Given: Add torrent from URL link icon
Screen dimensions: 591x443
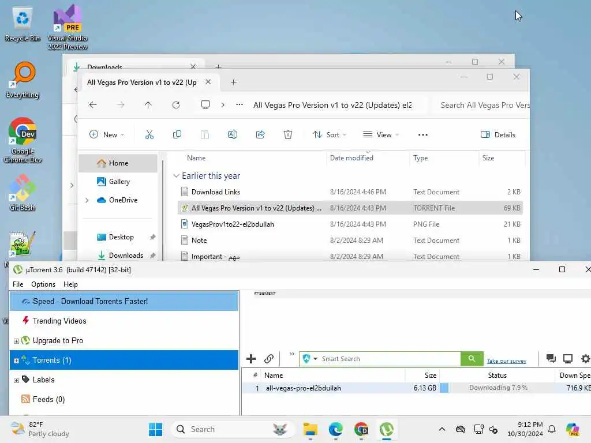Looking at the screenshot, I should (269, 359).
